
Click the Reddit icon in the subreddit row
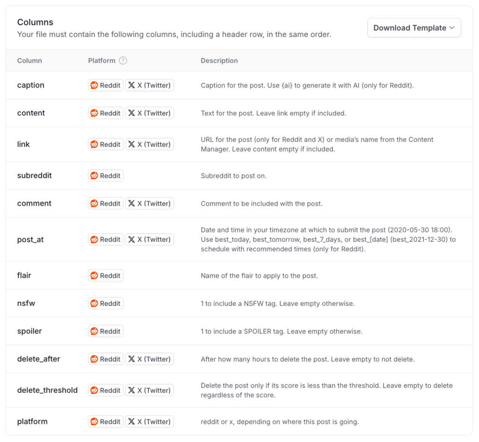[x=94, y=176]
